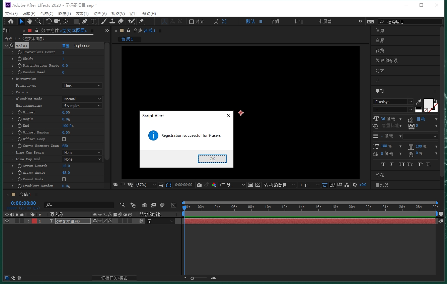The width and height of the screenshot is (447, 284).
Task: Enable the Round Ends checkbox
Action: point(64,179)
